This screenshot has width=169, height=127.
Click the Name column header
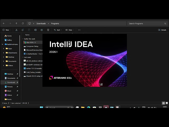pos(27,35)
